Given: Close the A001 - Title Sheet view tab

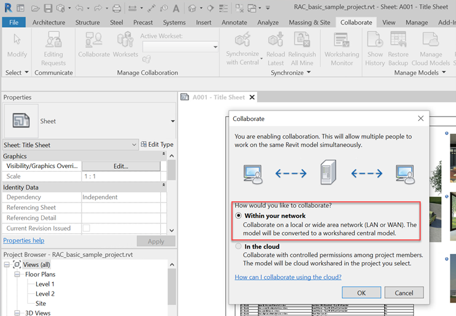Looking at the screenshot, I should coord(252,97).
